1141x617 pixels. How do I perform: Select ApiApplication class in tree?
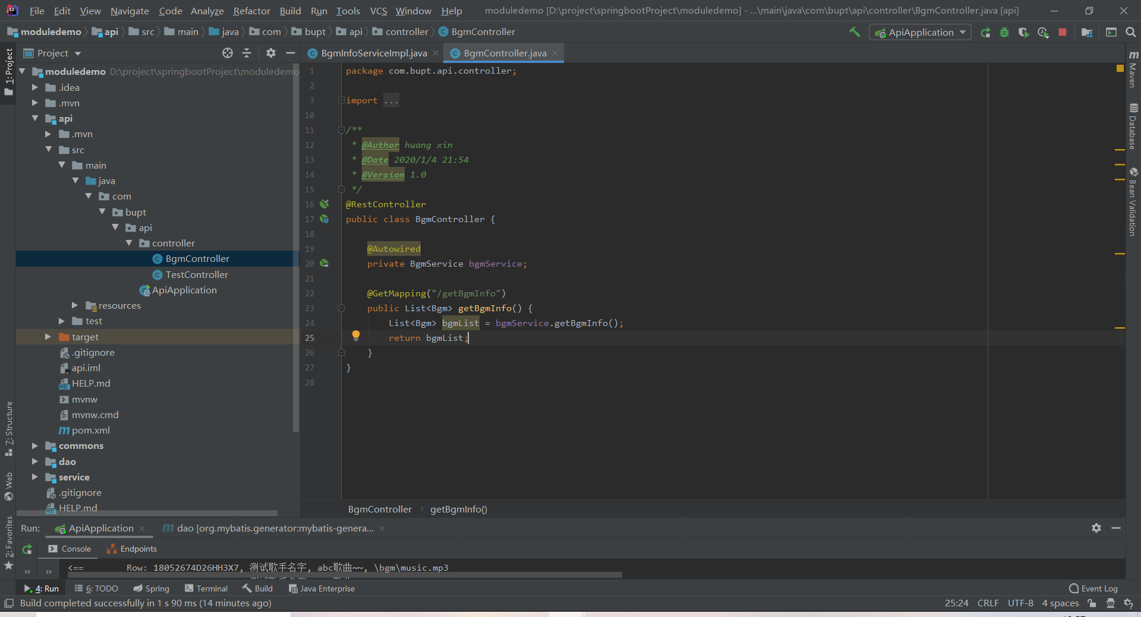coord(184,290)
